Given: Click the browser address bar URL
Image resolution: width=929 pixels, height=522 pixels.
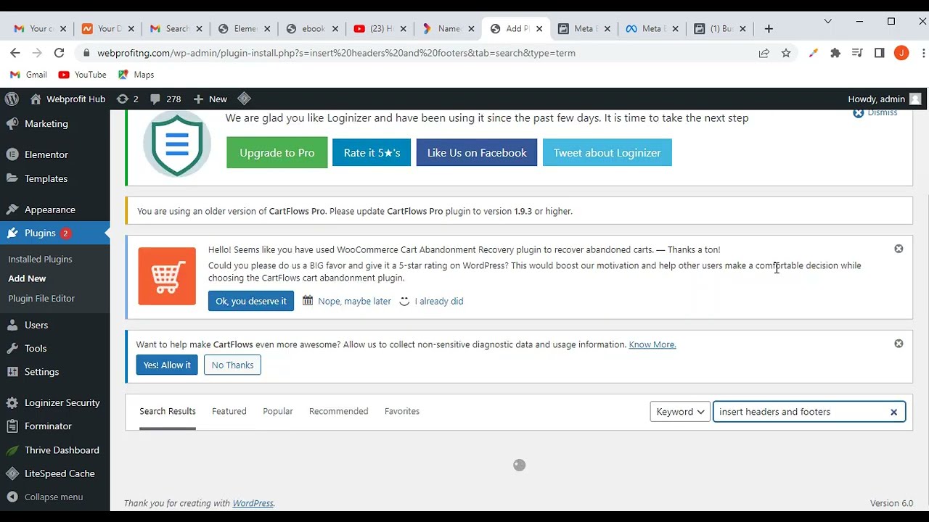Looking at the screenshot, I should pyautogui.click(x=336, y=53).
